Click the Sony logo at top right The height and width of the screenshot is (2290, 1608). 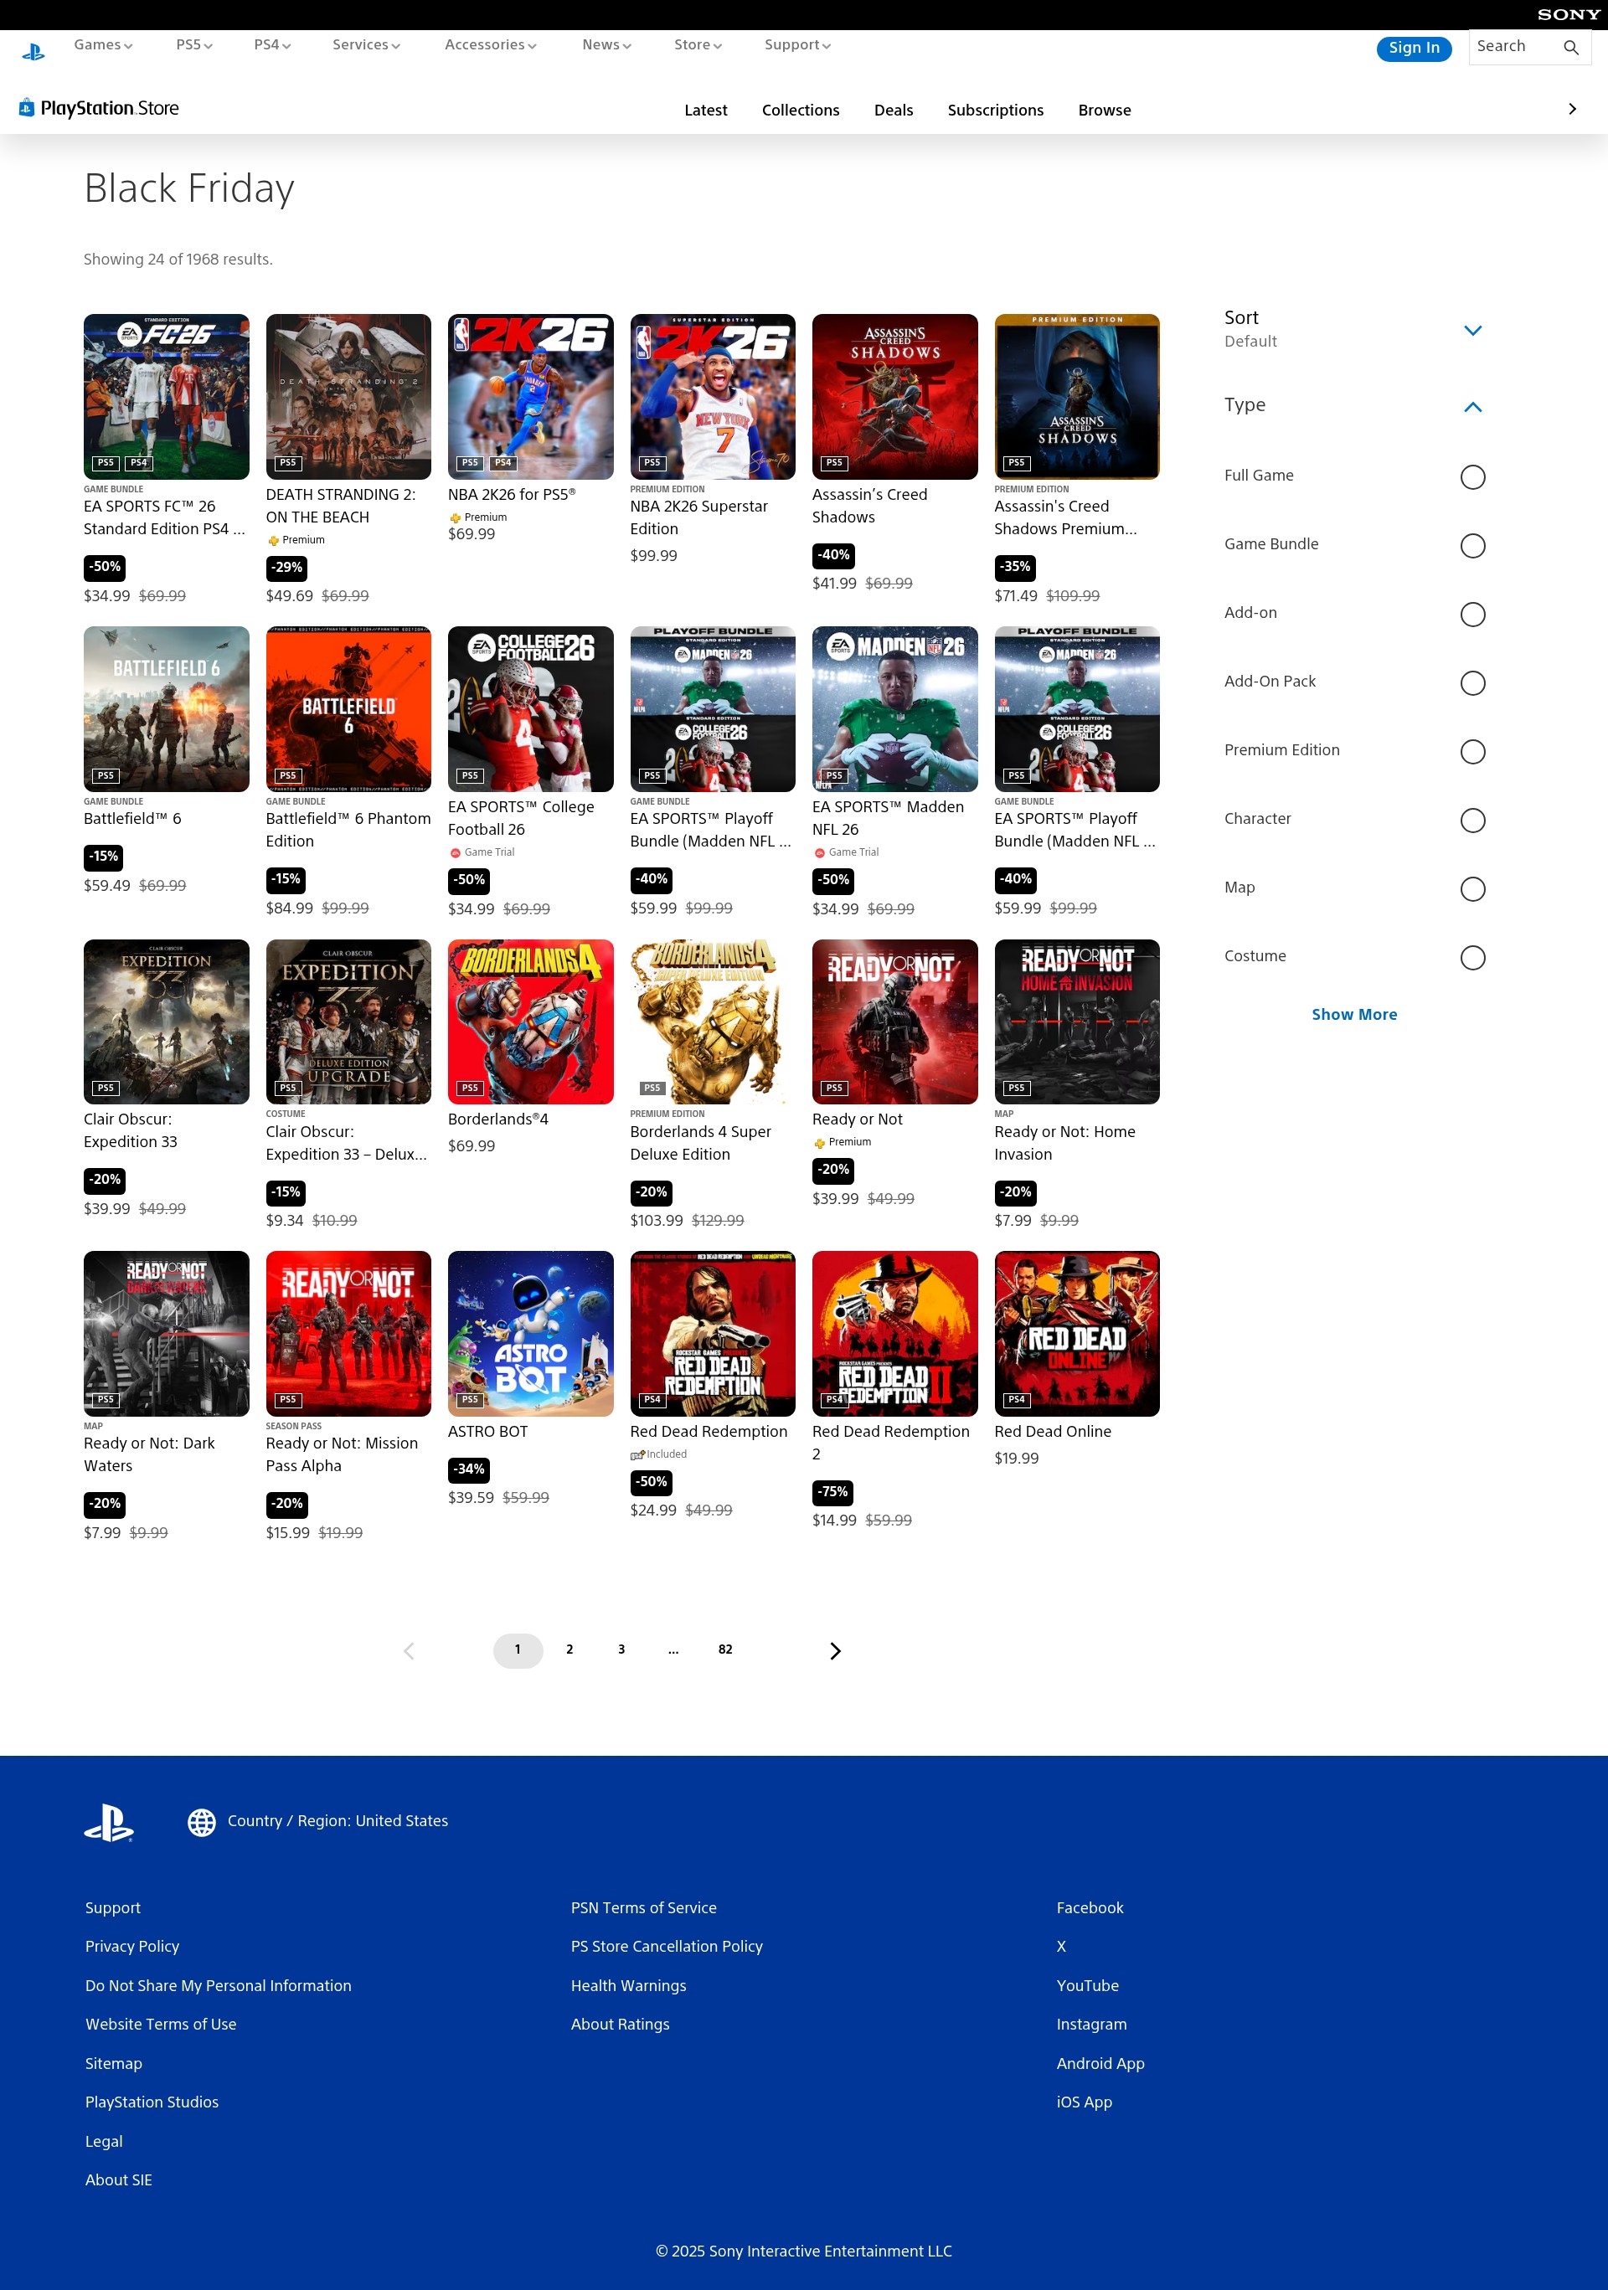pyautogui.click(x=1568, y=15)
